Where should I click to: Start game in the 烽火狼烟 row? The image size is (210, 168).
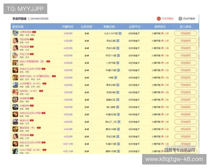(185, 107)
